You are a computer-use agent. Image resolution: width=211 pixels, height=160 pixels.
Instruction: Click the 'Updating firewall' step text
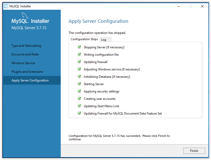pos(96,62)
